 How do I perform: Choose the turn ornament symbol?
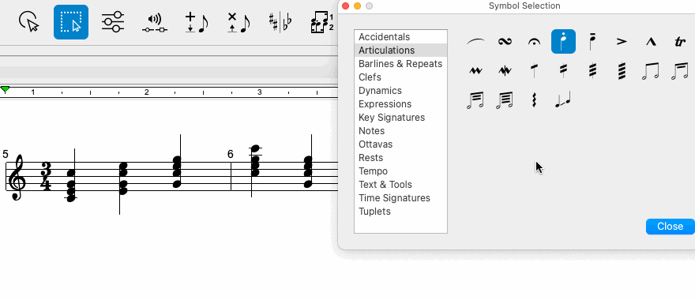tap(505, 42)
